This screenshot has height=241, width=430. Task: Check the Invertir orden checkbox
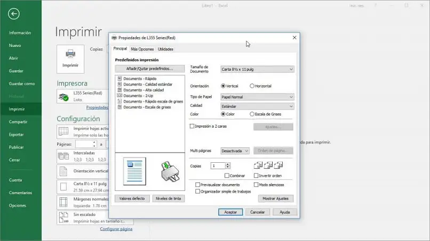(x=256, y=176)
